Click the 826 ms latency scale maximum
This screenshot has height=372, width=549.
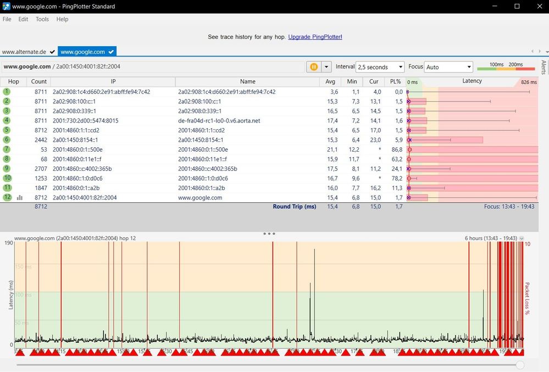(x=529, y=82)
